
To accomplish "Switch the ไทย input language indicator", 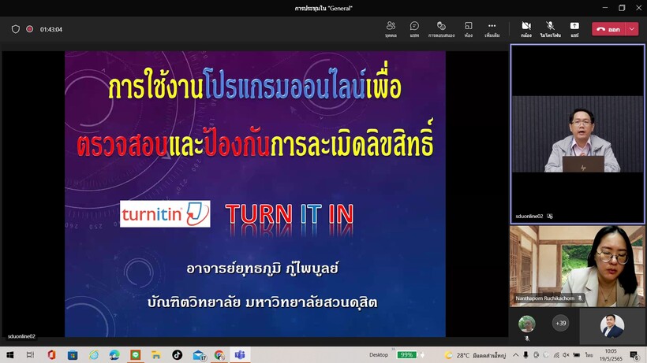I will click(x=589, y=355).
